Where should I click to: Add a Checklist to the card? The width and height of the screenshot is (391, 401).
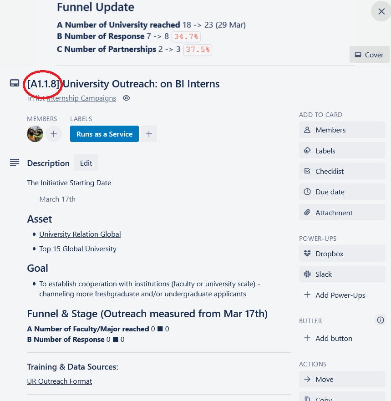342,171
